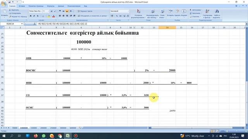Expand the formula bar with right-edge chevron
The width and height of the screenshot is (248, 139).
tap(246, 24)
